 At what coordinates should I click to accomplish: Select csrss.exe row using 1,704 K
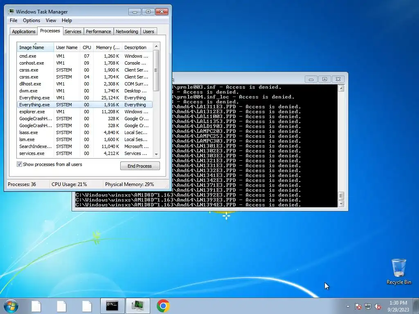[85, 77]
